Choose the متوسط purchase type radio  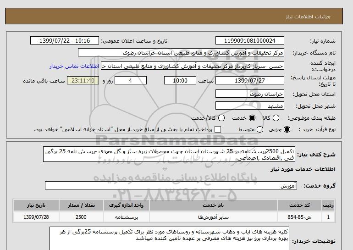click(260, 129)
